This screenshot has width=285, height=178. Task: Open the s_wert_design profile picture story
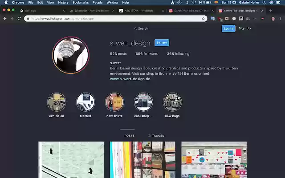[71, 55]
